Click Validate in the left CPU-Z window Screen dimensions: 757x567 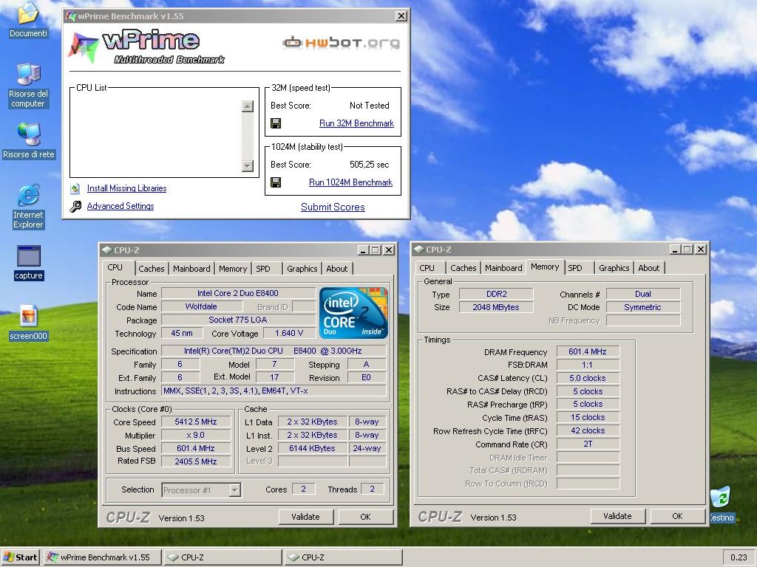coord(305,517)
